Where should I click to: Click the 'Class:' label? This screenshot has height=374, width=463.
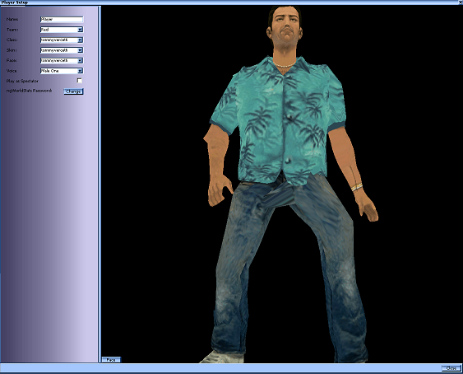click(x=12, y=40)
